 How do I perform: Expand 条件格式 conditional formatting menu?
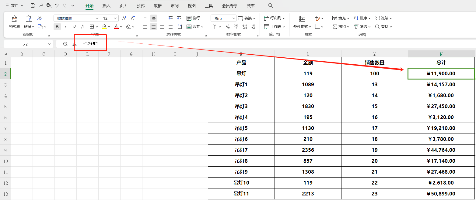302,27
